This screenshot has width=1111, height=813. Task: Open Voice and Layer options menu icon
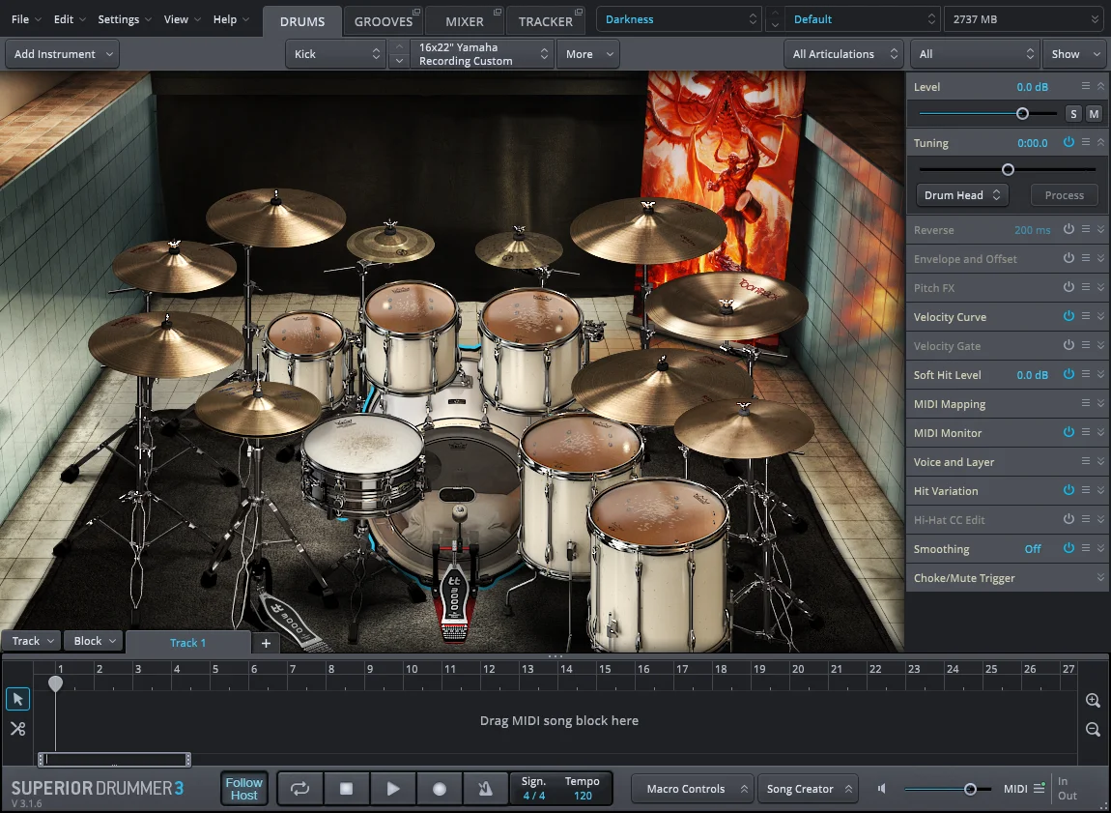[x=1086, y=461]
